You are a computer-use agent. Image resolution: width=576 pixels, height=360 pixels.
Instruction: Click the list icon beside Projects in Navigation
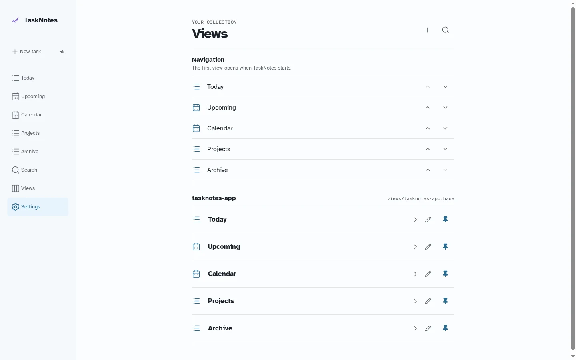click(x=196, y=149)
